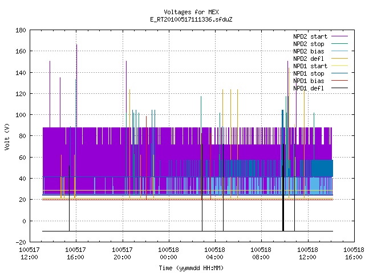The image size is (365, 273).
Task: Click the Volt (V) y-axis label
Action: click(7, 136)
